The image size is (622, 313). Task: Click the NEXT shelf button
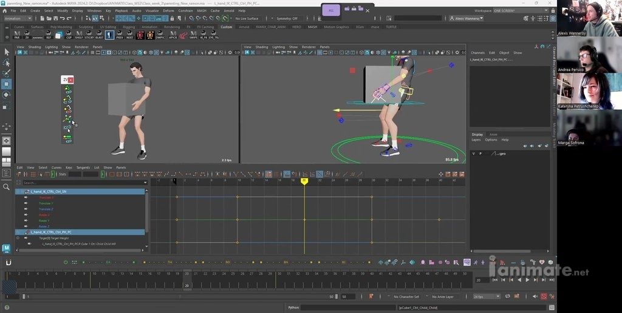[x=130, y=35]
